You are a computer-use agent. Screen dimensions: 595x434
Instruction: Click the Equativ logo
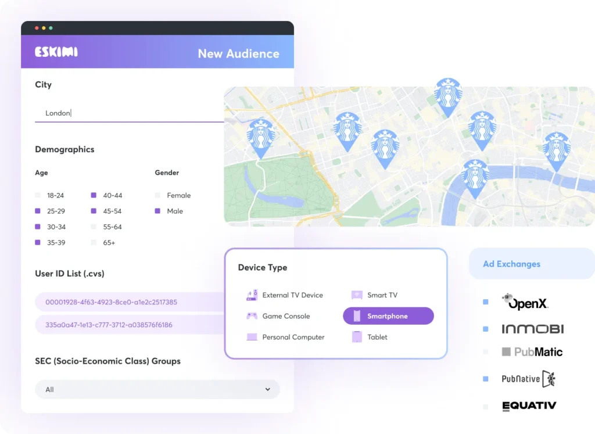point(529,406)
